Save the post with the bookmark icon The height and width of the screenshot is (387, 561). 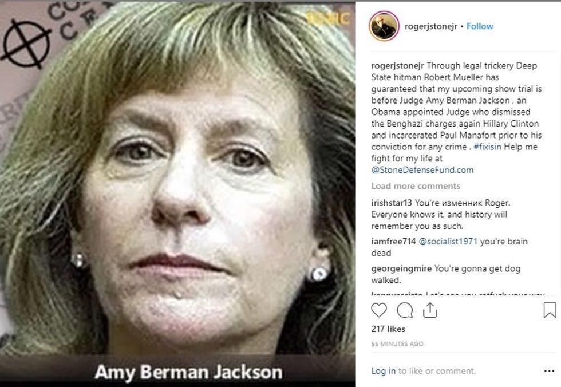pos(550,310)
